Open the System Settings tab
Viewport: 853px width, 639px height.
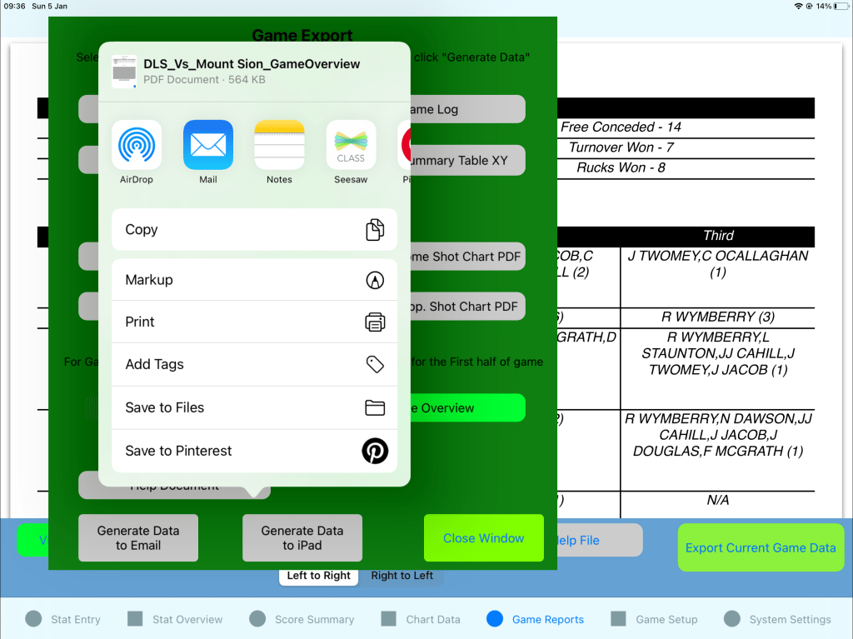[x=778, y=619]
